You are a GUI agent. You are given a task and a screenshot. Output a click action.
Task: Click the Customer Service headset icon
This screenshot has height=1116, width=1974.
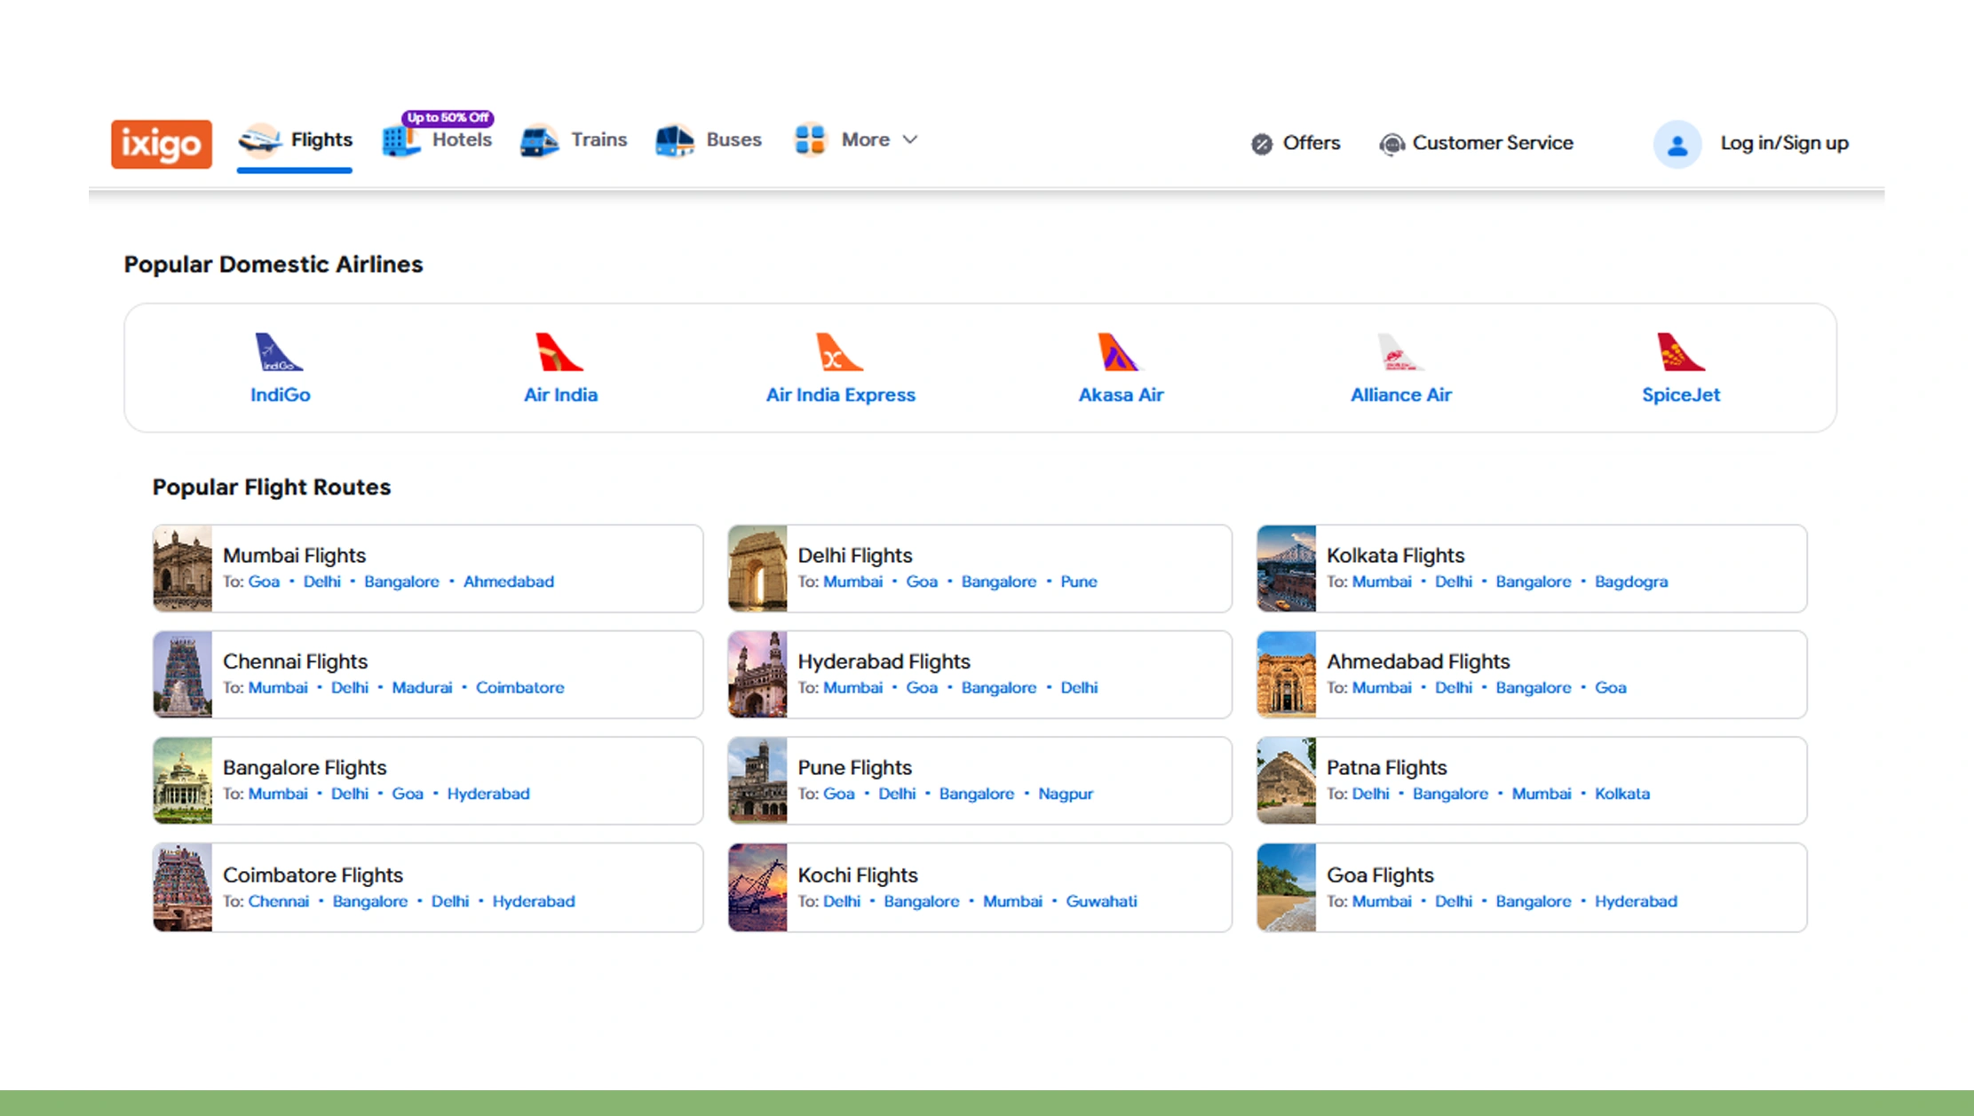coord(1391,144)
